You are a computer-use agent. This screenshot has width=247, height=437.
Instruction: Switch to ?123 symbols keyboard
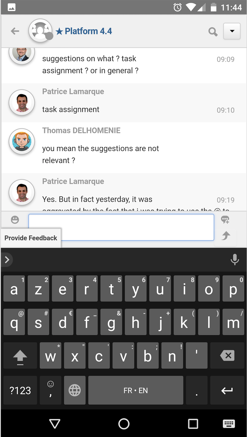tap(20, 390)
